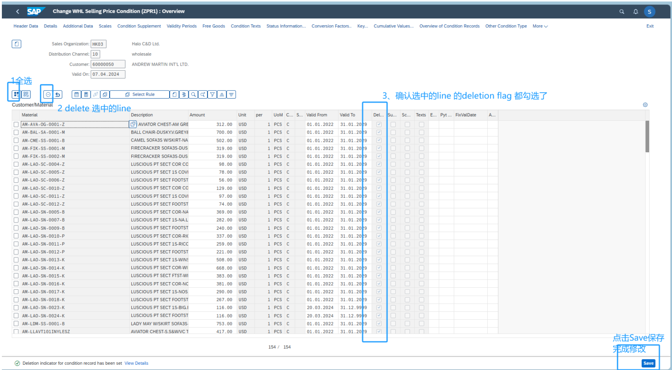Open the table settings gear icon
Screen dimensions: 672x370
645,105
